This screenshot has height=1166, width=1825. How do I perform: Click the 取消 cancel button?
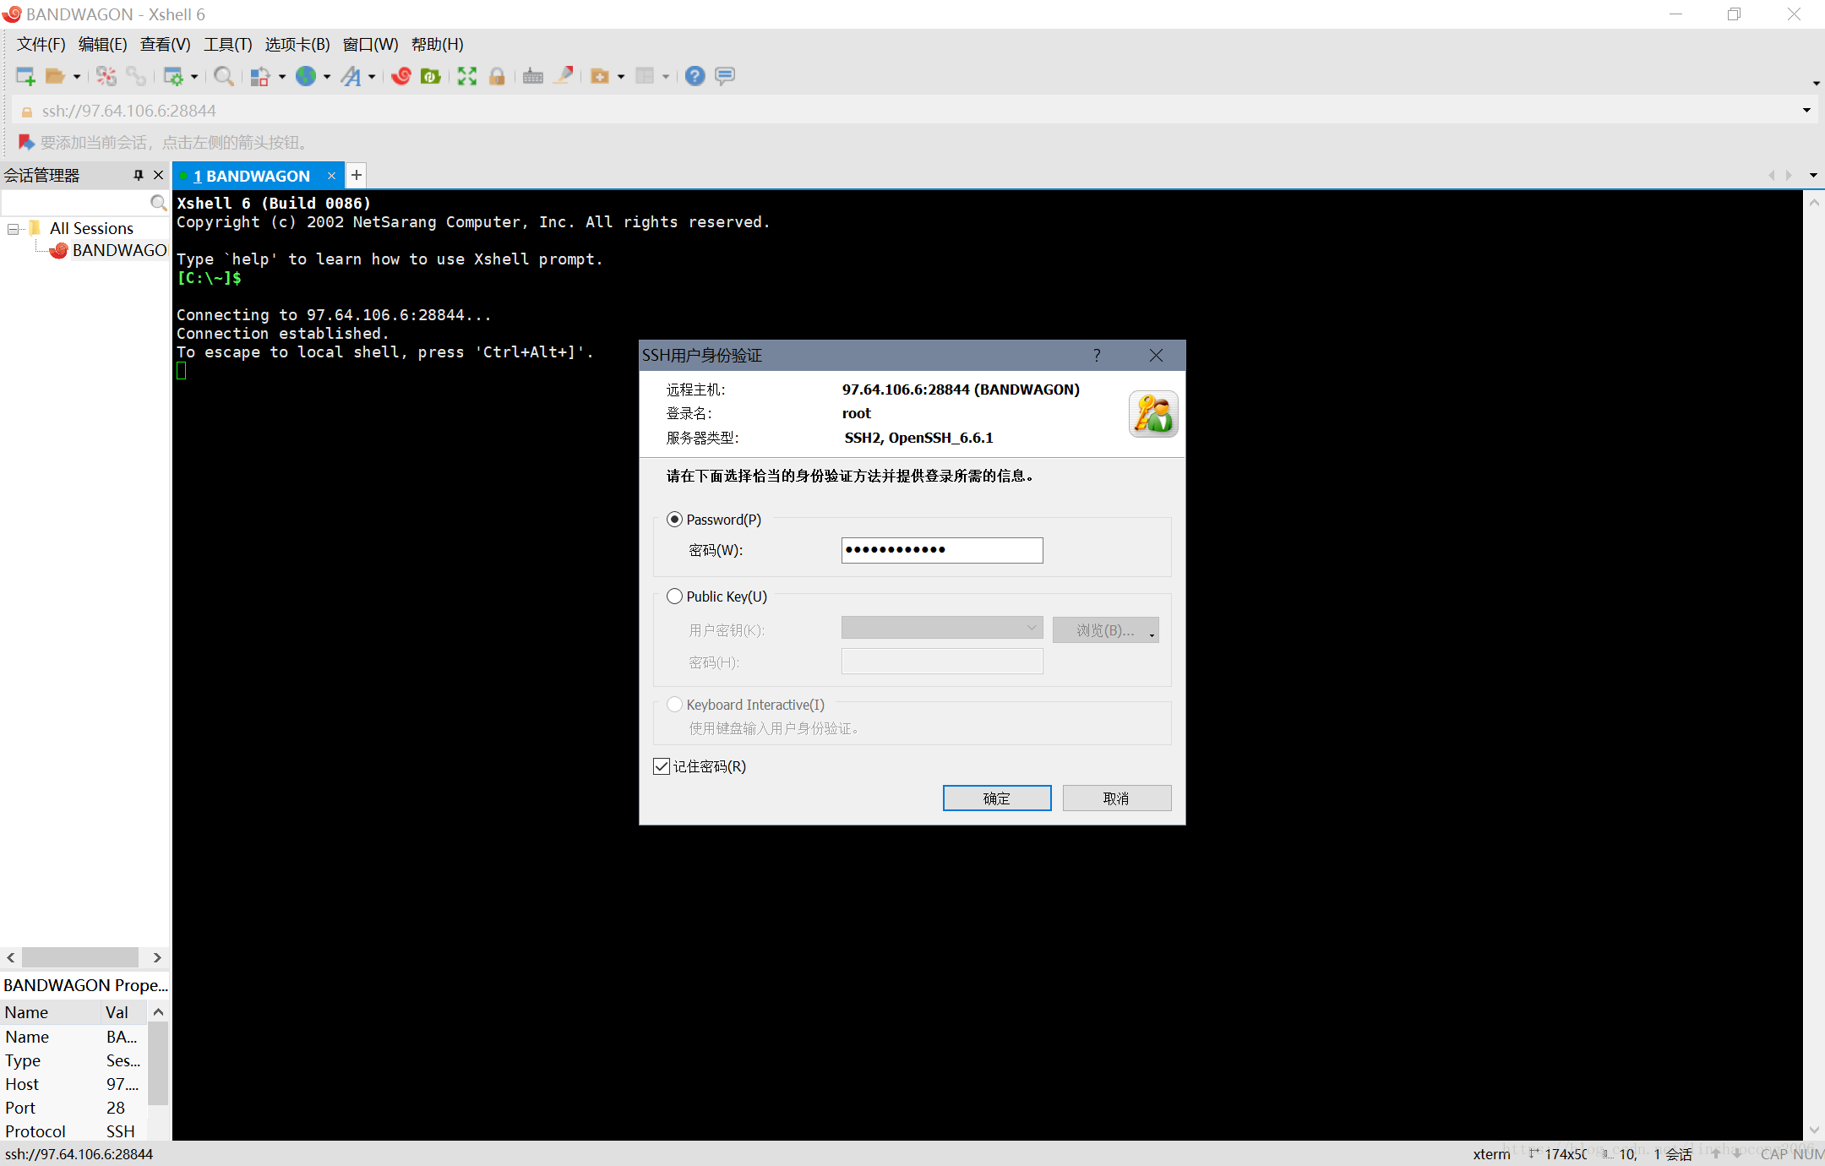pos(1116,798)
